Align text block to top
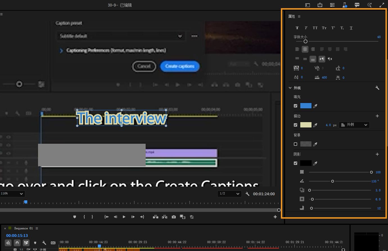 (x=297, y=59)
